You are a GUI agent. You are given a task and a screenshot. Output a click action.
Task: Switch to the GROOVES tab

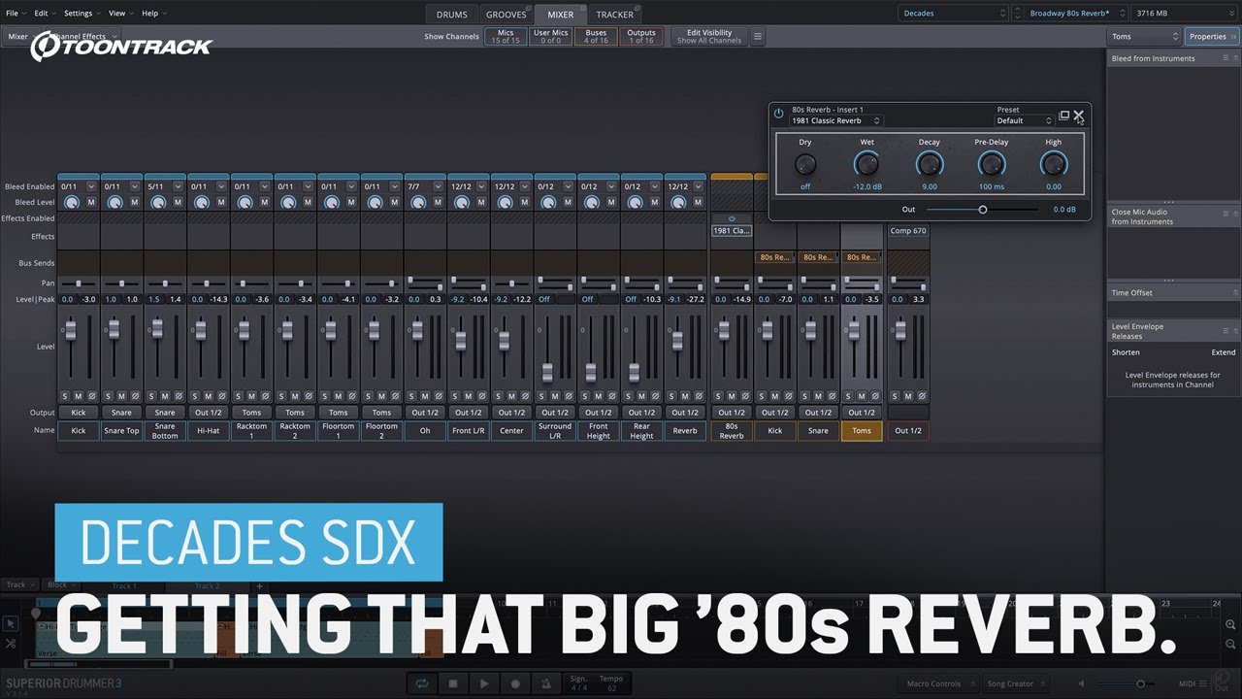(x=507, y=15)
